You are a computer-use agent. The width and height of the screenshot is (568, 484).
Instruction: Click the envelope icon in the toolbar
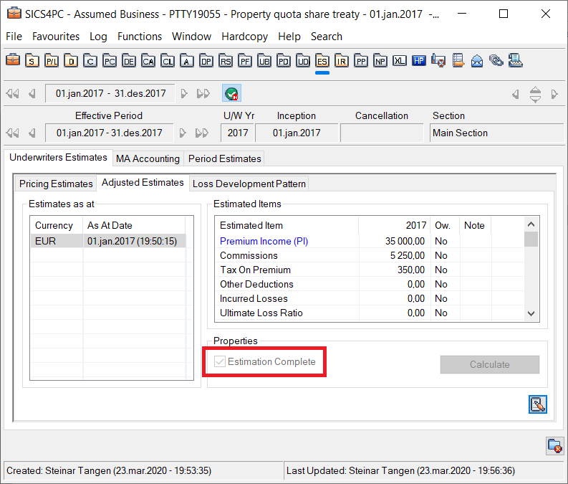click(x=477, y=61)
